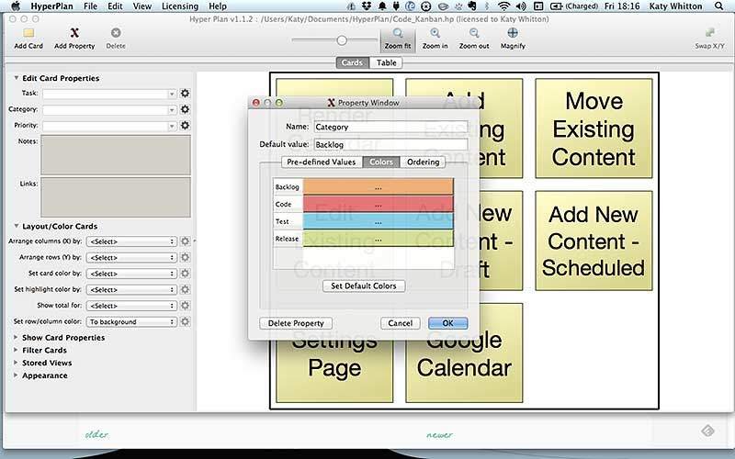Open the Edit menu
The width and height of the screenshot is (735, 459).
tap(115, 6)
